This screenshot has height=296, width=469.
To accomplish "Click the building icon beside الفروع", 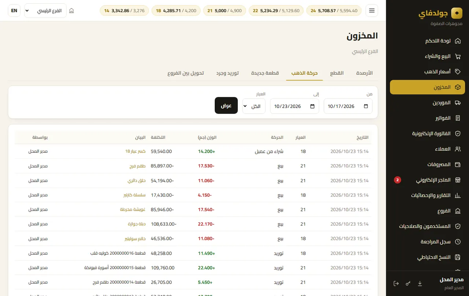I will click(x=457, y=211).
